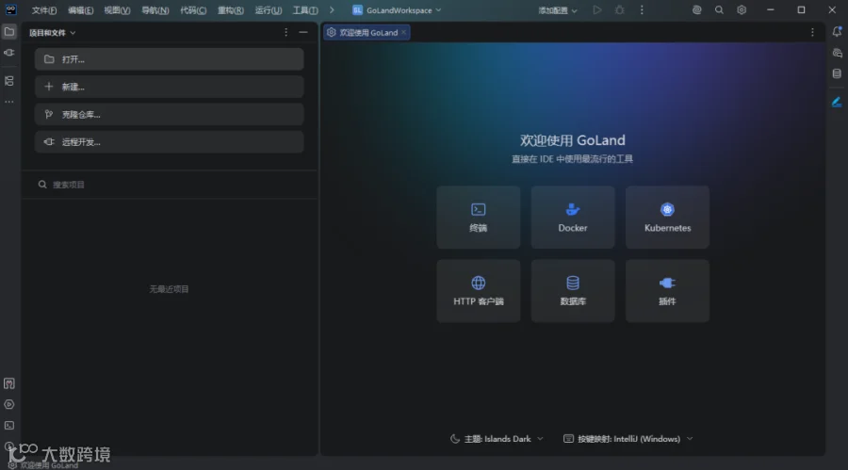Focus the 搜索项目 search field
The width and height of the screenshot is (848, 470).
170,185
